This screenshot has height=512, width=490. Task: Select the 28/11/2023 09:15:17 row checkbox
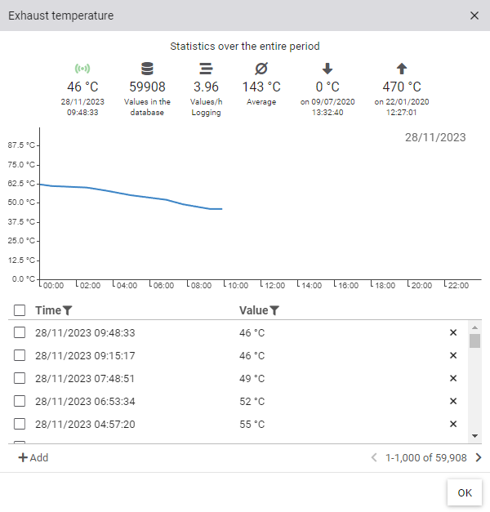click(x=20, y=355)
